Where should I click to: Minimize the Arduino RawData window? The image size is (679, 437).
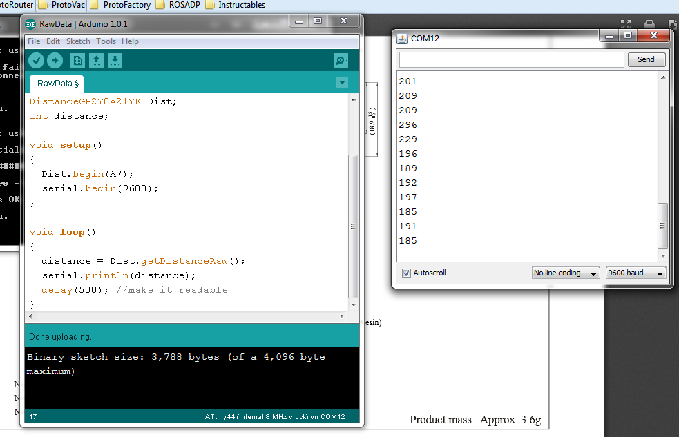click(299, 21)
